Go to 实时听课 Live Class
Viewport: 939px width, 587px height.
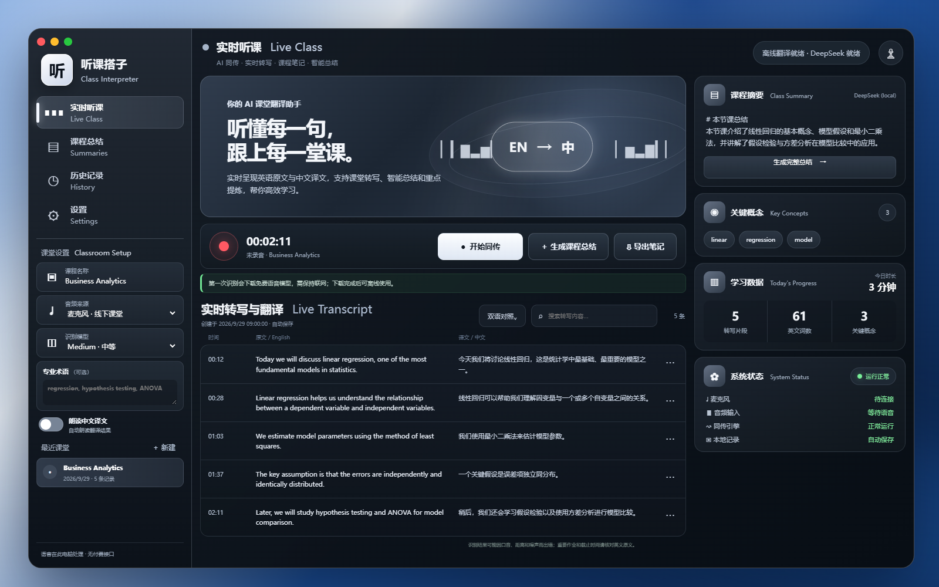[x=110, y=112]
